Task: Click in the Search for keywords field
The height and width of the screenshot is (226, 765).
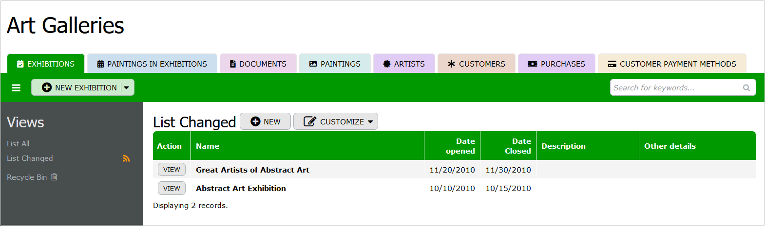Action: (673, 88)
